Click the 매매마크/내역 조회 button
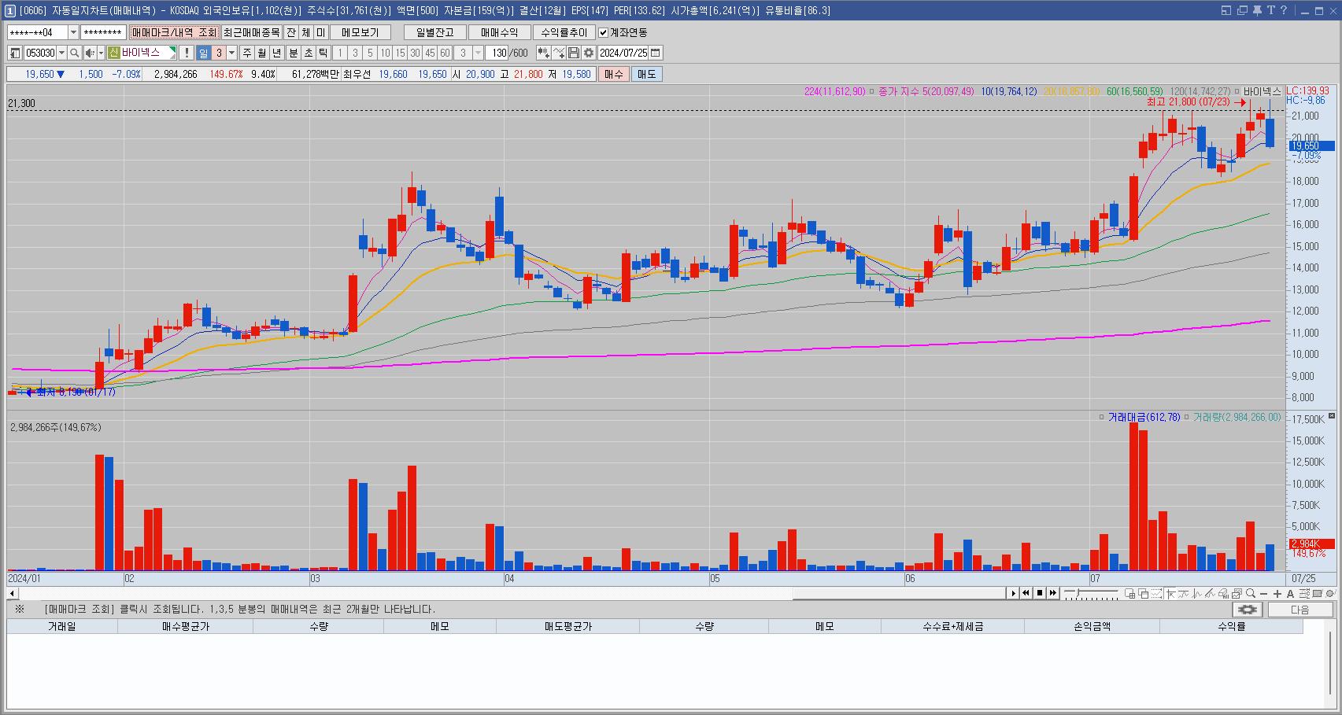The width and height of the screenshot is (1342, 715). [x=174, y=32]
